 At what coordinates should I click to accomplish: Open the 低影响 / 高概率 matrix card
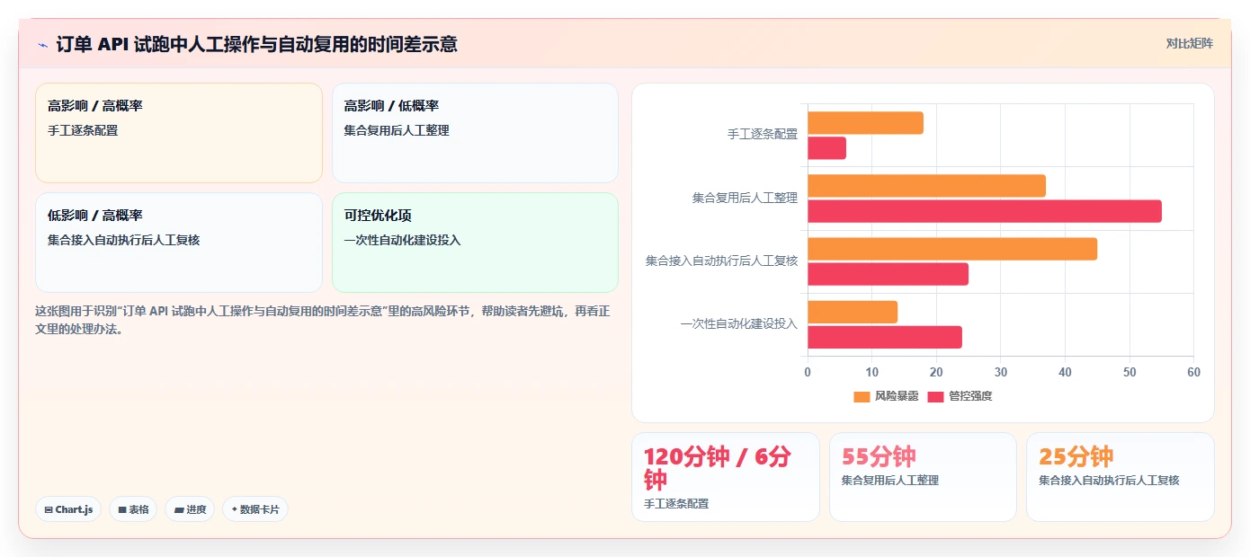point(178,243)
